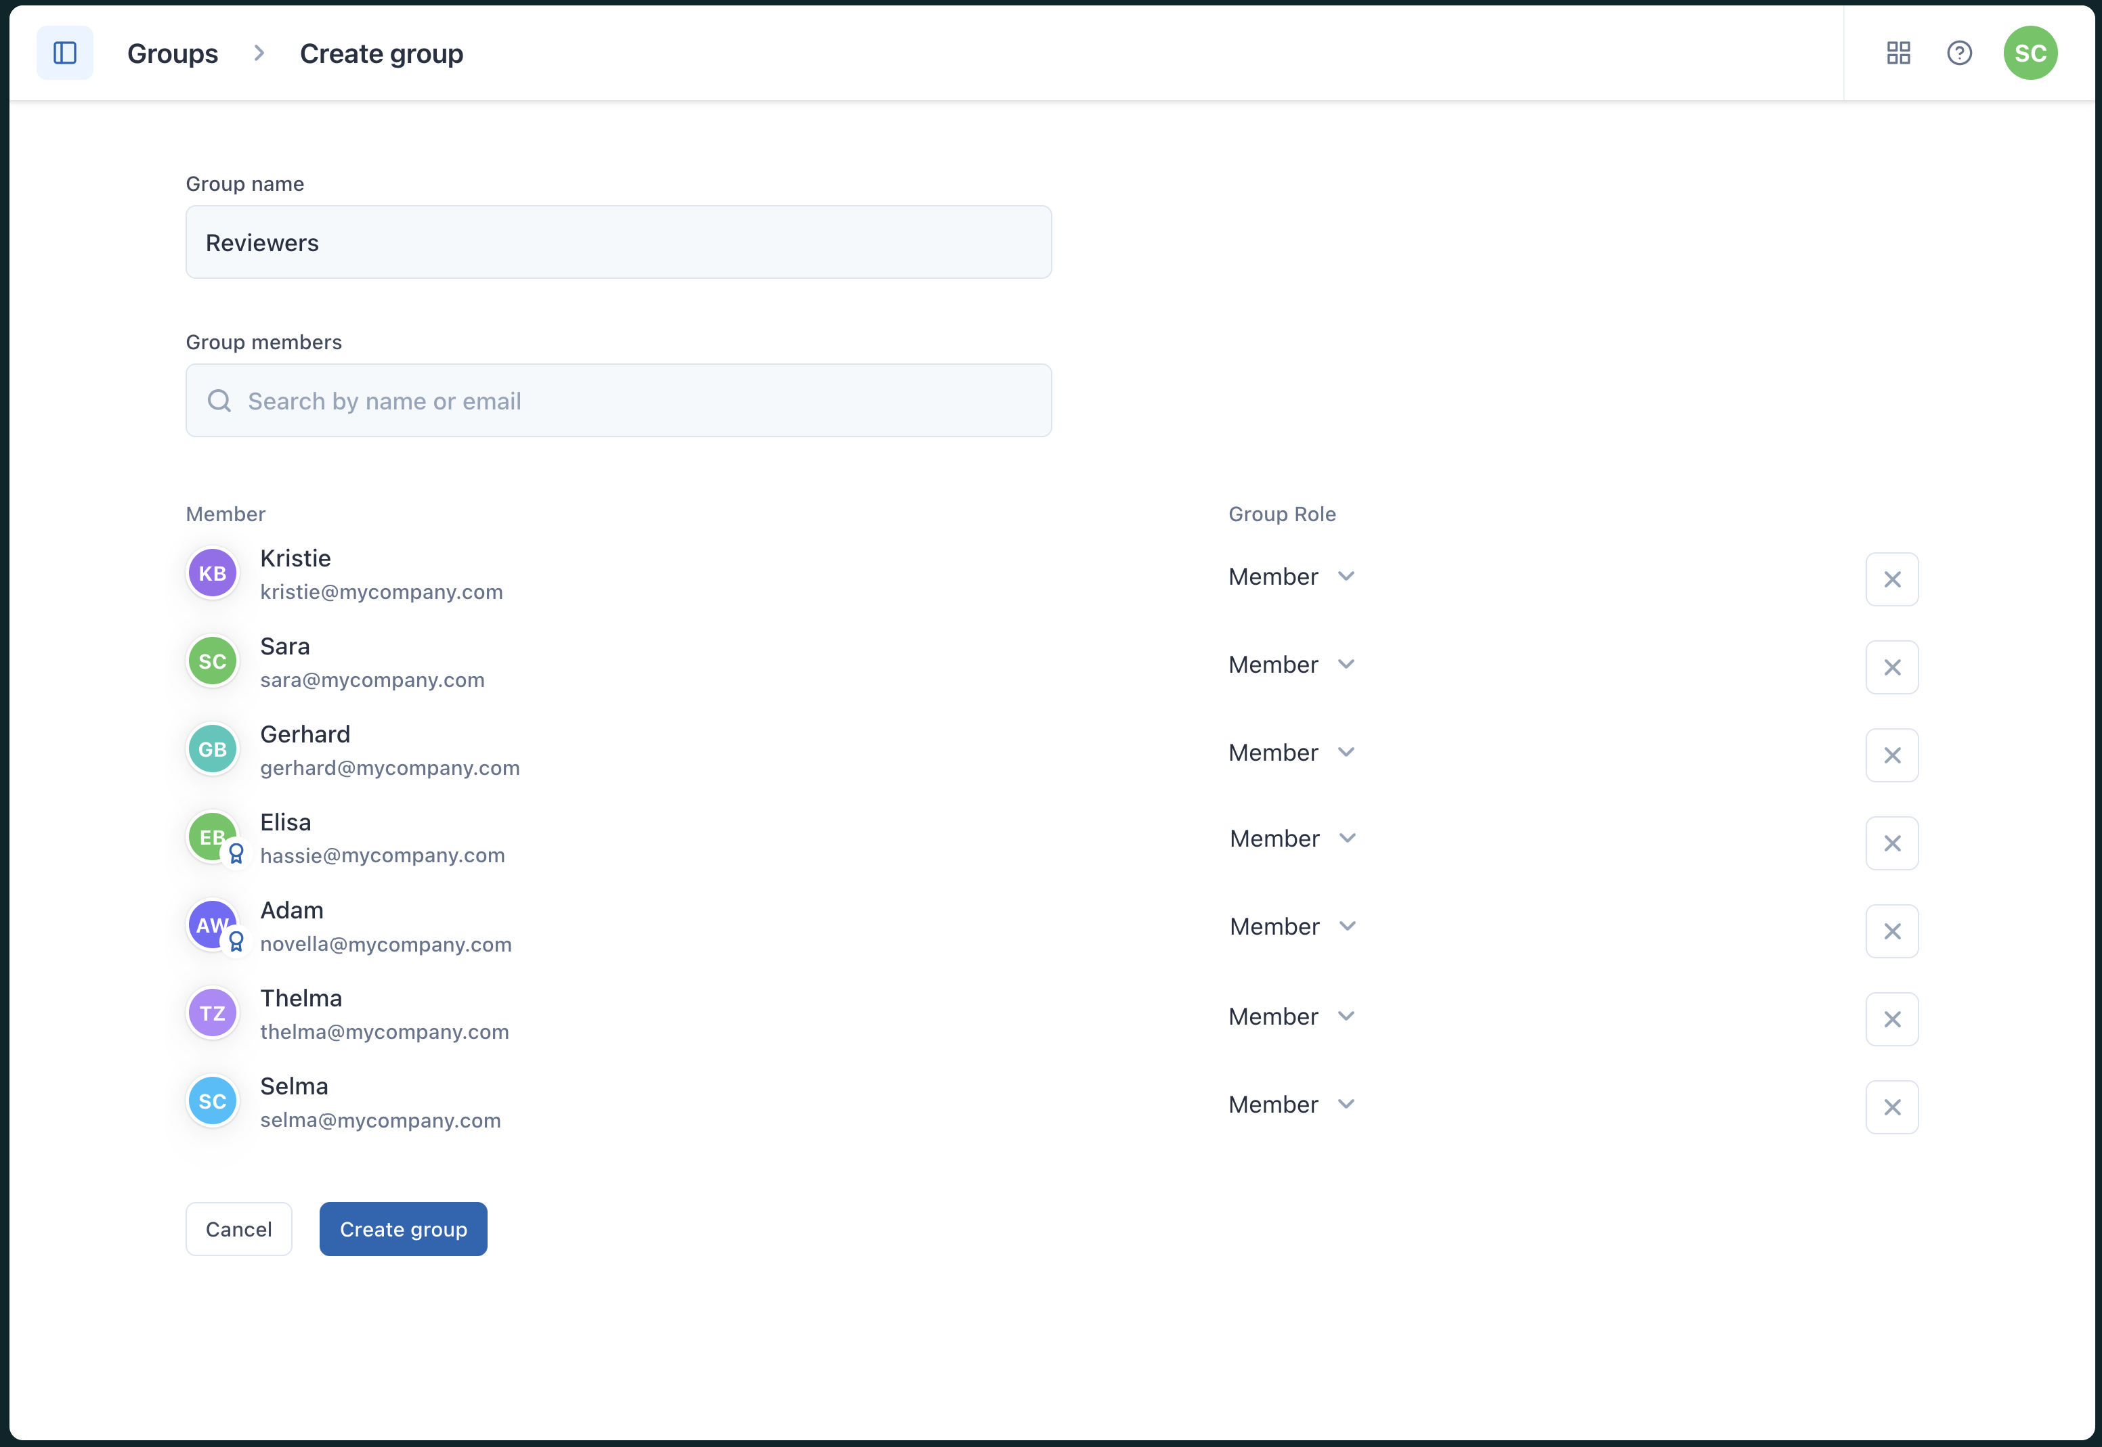Open the help question-mark icon

coord(1958,53)
